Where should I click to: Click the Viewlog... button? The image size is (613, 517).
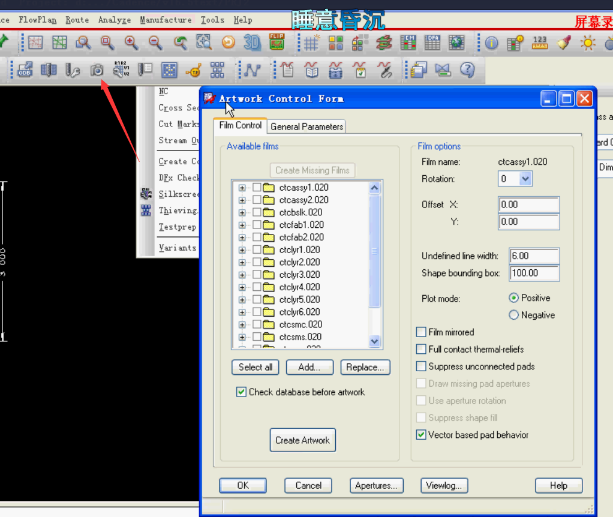pyautogui.click(x=444, y=485)
